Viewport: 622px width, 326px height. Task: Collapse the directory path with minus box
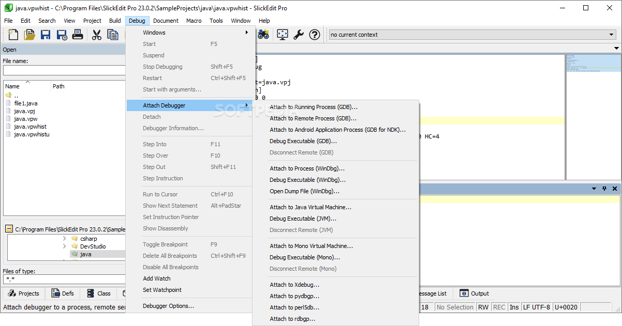click(9, 229)
